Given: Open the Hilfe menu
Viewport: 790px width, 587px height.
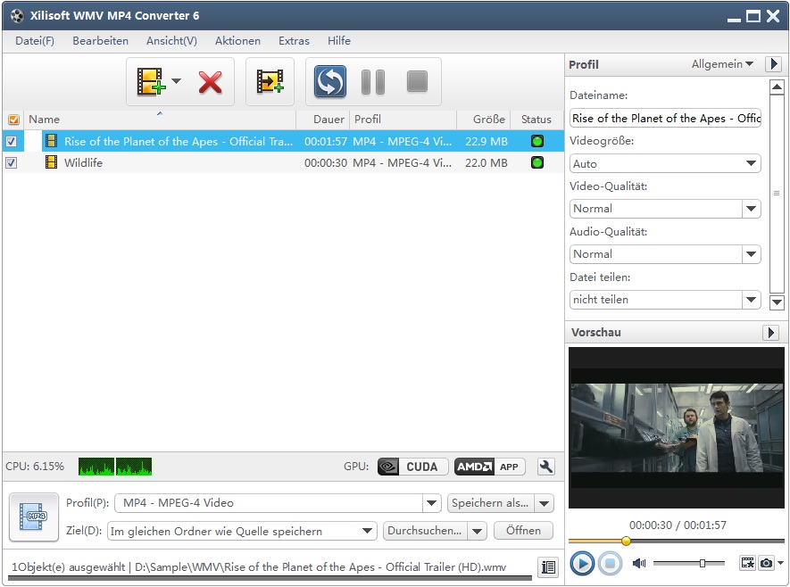Looking at the screenshot, I should [x=339, y=41].
